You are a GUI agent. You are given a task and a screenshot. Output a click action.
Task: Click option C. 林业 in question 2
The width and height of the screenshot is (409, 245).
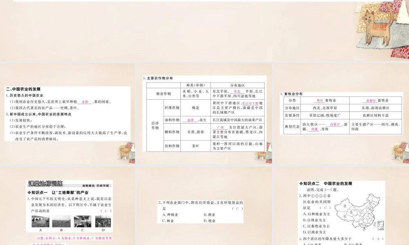click(168, 221)
